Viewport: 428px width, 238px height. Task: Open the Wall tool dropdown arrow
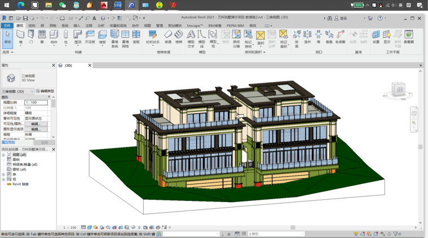(x=20, y=46)
